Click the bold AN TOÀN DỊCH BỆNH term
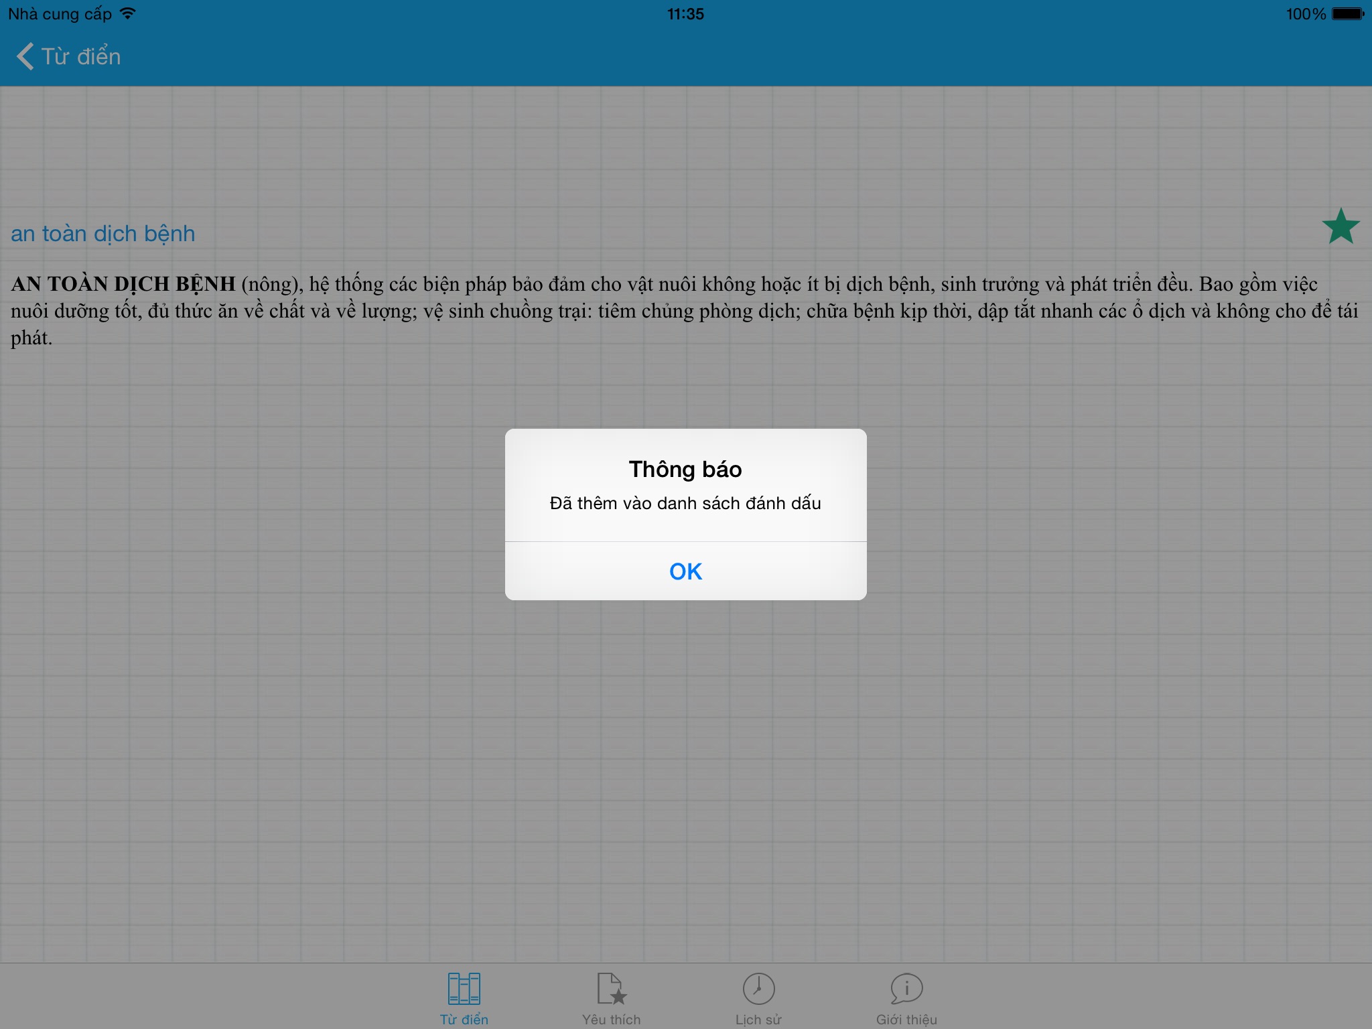The height and width of the screenshot is (1029, 1372). (123, 284)
